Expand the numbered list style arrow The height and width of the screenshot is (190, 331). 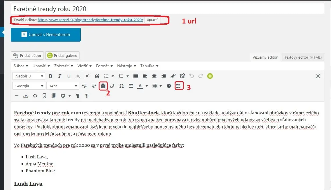pyautogui.click(x=128, y=76)
